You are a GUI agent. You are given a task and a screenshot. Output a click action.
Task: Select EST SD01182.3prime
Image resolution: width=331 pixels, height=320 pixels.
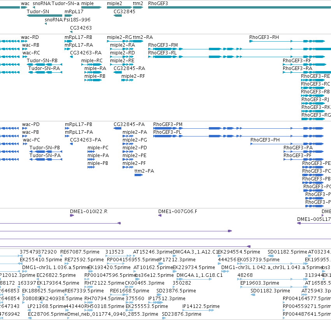[x=253, y=295]
